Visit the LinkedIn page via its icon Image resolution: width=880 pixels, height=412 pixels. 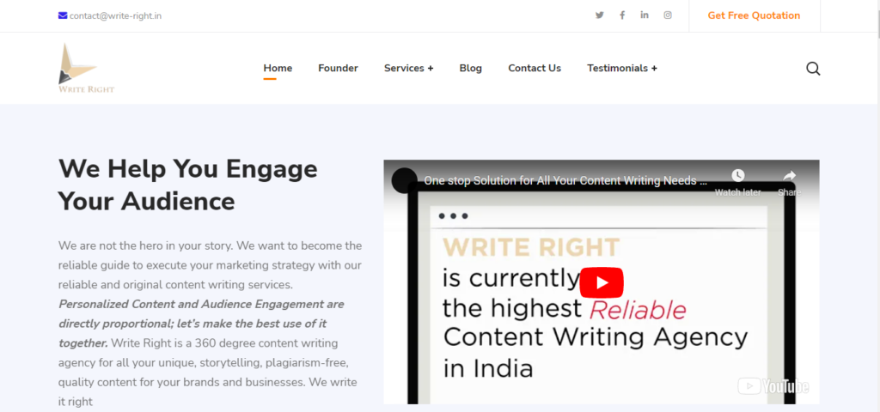tap(645, 15)
